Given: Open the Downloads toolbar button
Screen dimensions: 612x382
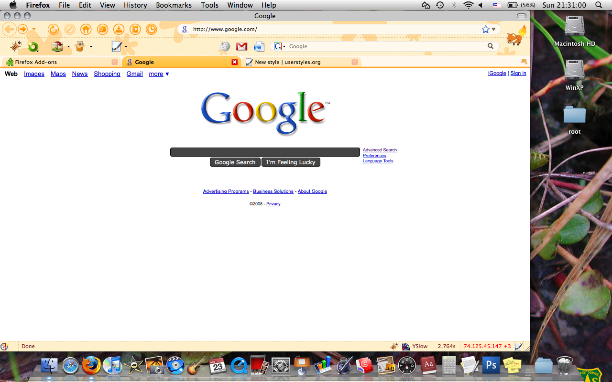Looking at the screenshot, I should 119,29.
